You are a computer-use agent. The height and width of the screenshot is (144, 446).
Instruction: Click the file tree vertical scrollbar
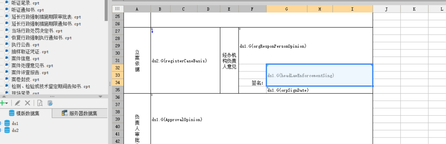[106, 10]
